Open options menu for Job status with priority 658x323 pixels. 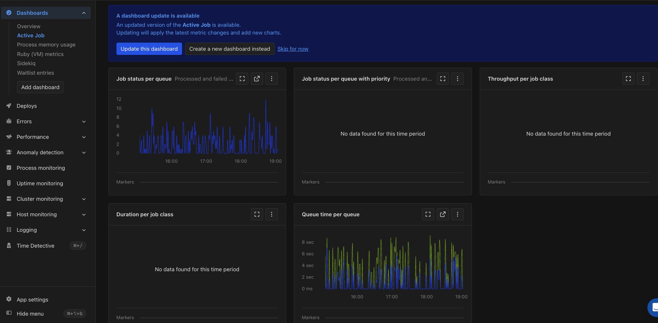point(458,79)
